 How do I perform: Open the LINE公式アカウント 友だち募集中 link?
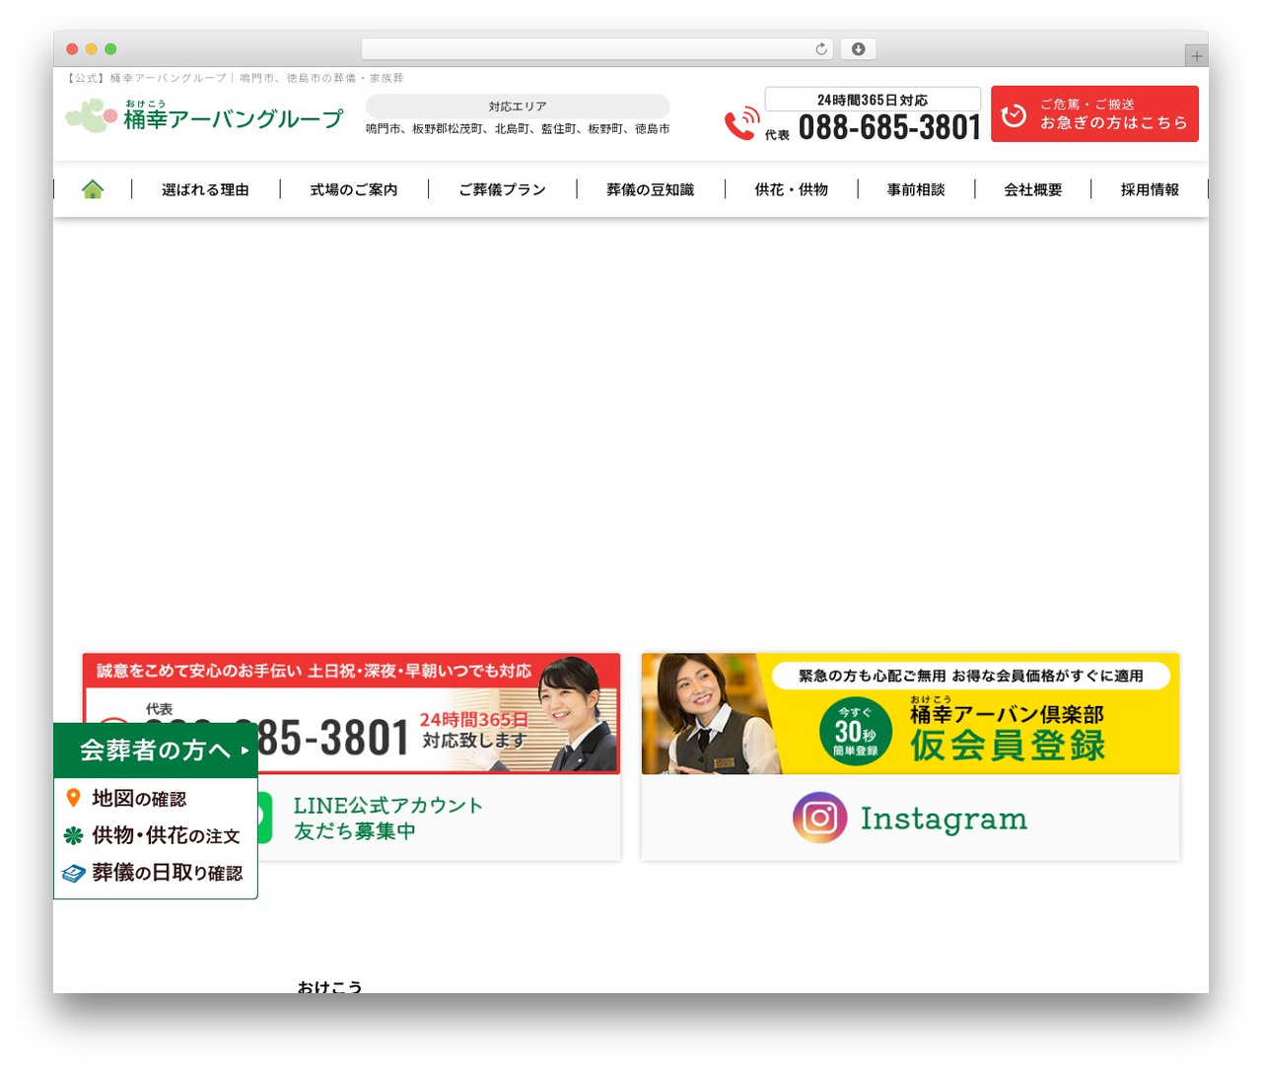tap(388, 819)
